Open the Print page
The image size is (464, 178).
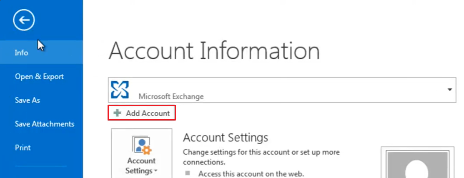pos(23,148)
